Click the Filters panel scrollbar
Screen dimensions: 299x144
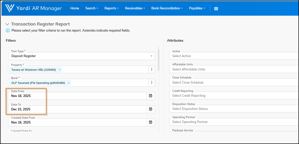point(159,60)
